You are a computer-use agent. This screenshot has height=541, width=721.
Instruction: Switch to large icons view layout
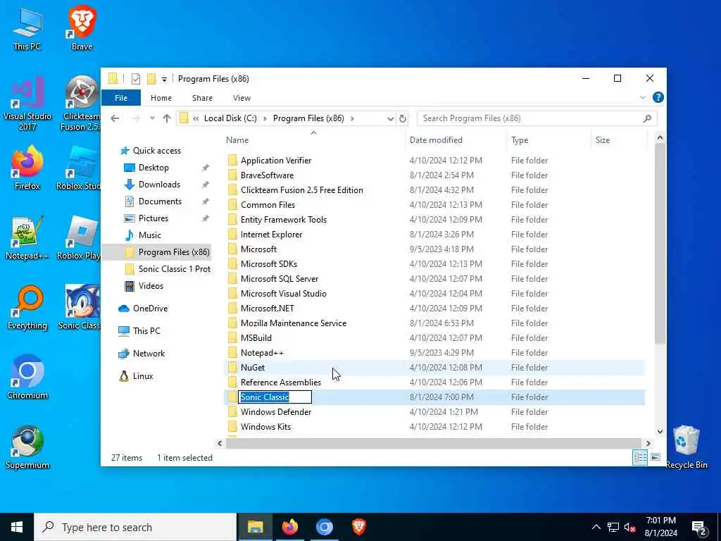656,457
